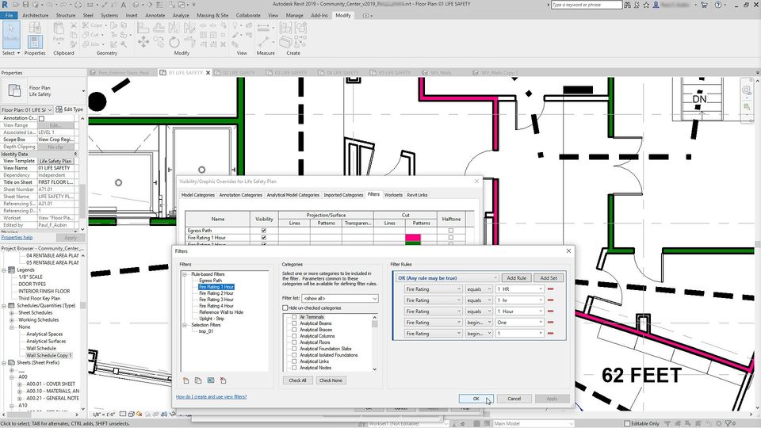The image size is (761, 428).
Task: Toggle Halftone checkbox for Fire Rating 1 Hour row
Action: 451,238
